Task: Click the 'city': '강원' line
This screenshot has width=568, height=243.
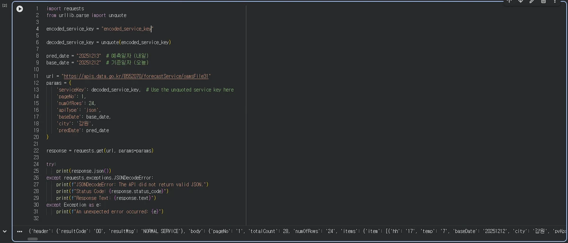Action: (x=75, y=124)
